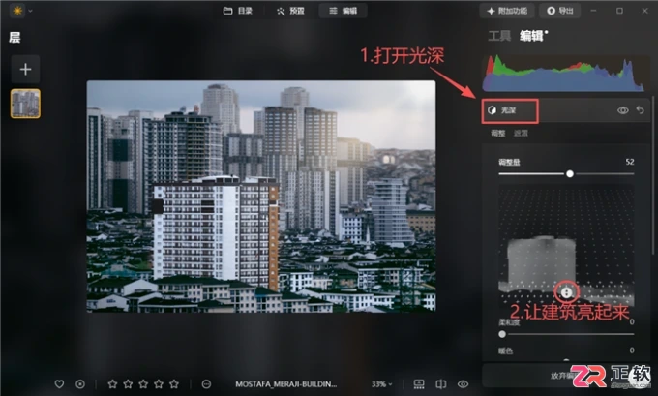Viewport: 658px width, 396px height.
Task: Switch to the 工具 tools panel tab
Action: tap(499, 36)
